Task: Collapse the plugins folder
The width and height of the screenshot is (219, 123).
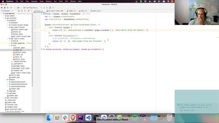Action: point(5,20)
